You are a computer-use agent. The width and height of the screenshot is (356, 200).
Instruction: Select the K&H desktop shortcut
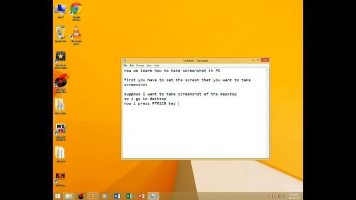[x=61, y=179]
